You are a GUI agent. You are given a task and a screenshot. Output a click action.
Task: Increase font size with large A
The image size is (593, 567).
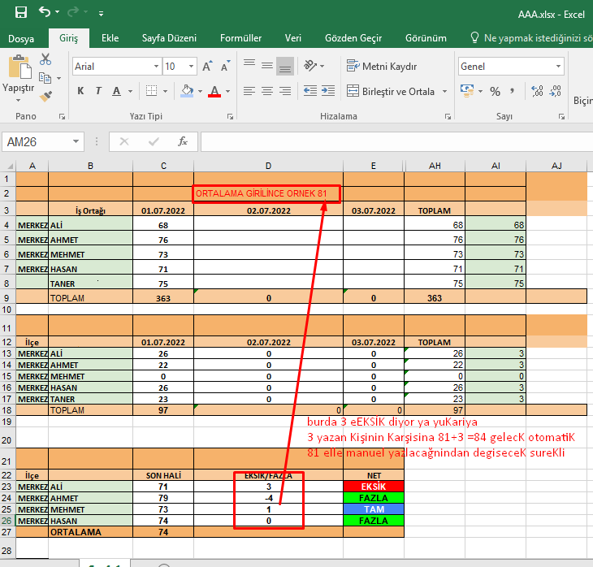[x=207, y=67]
